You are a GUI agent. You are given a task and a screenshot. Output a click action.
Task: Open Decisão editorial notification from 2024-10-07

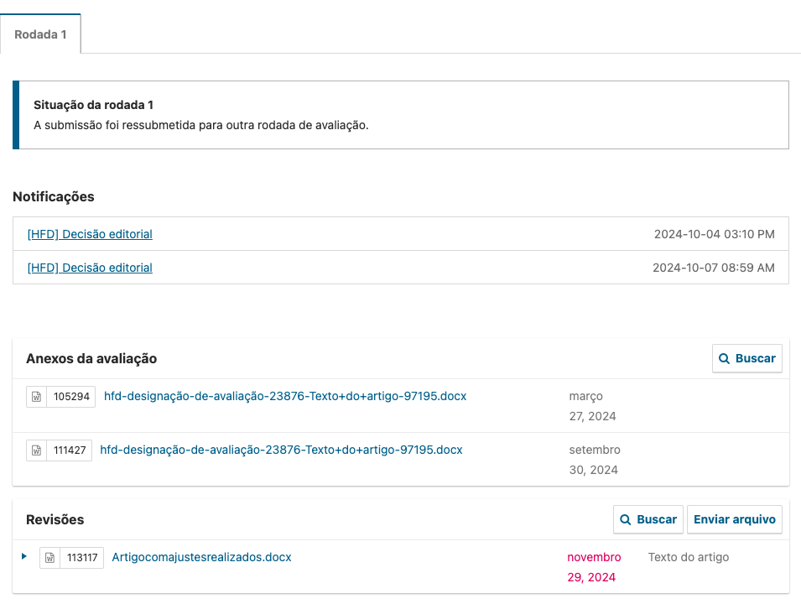coord(90,268)
